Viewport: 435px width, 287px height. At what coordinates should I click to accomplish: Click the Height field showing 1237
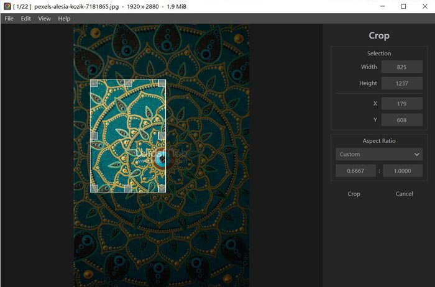click(x=402, y=83)
